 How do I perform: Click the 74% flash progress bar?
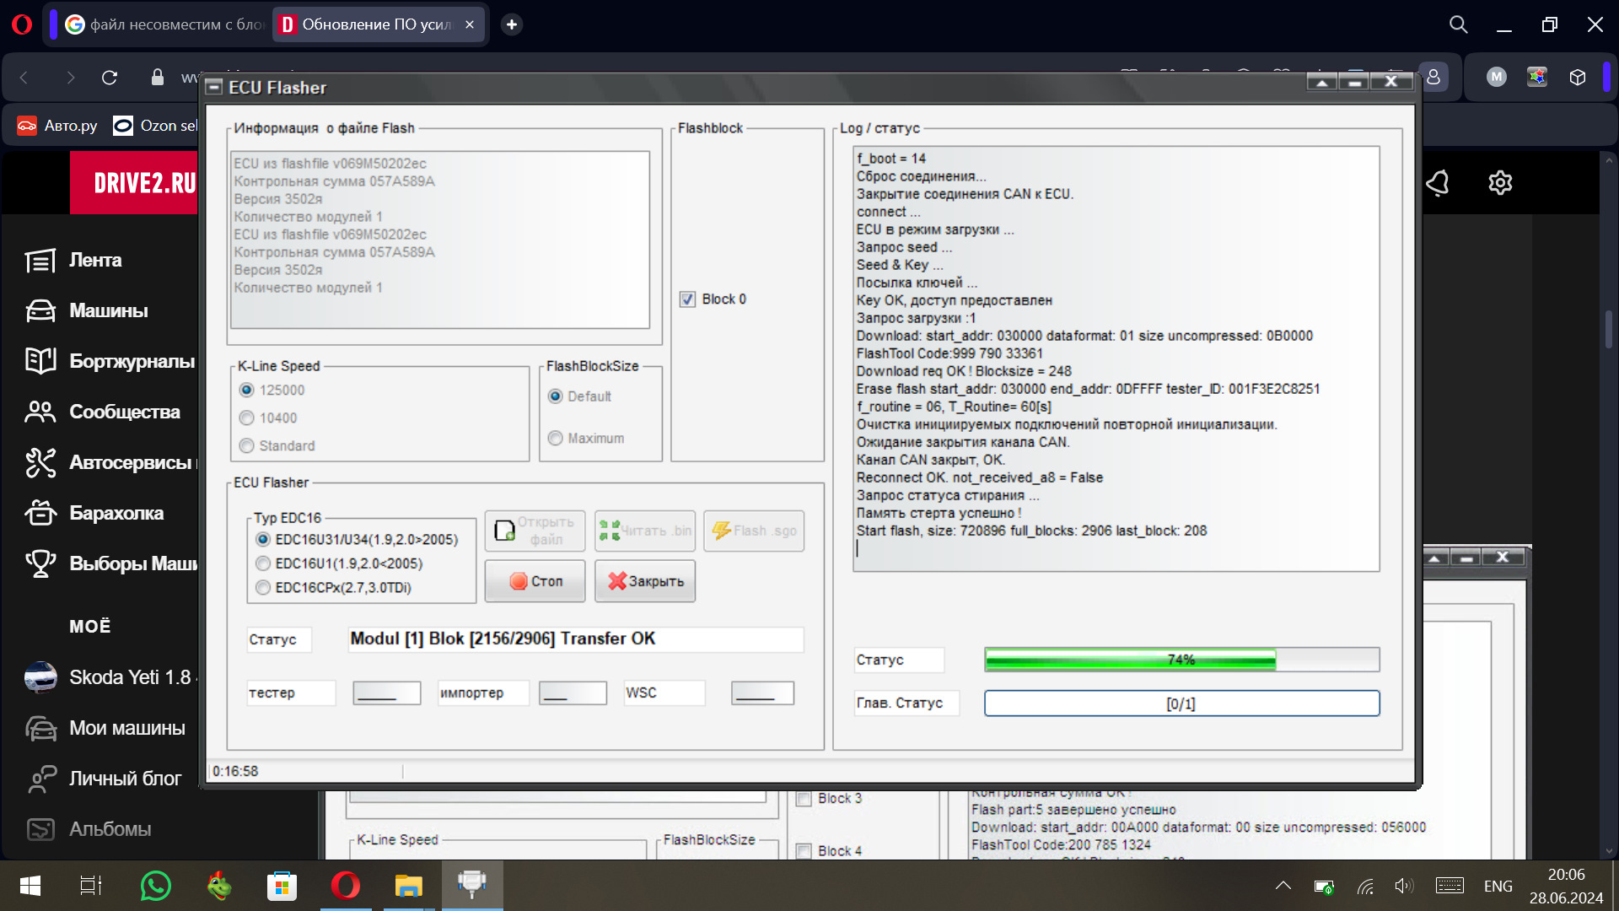1181,660
